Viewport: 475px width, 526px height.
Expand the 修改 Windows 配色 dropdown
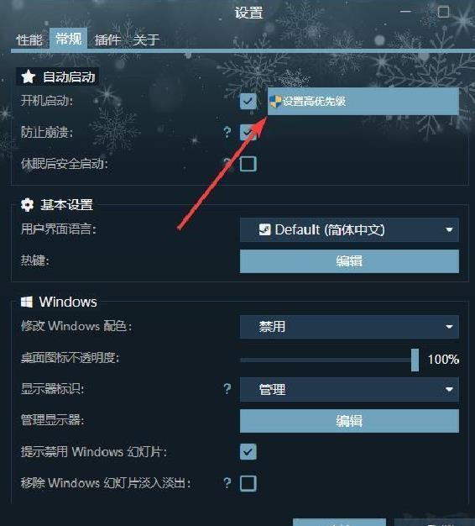(349, 326)
